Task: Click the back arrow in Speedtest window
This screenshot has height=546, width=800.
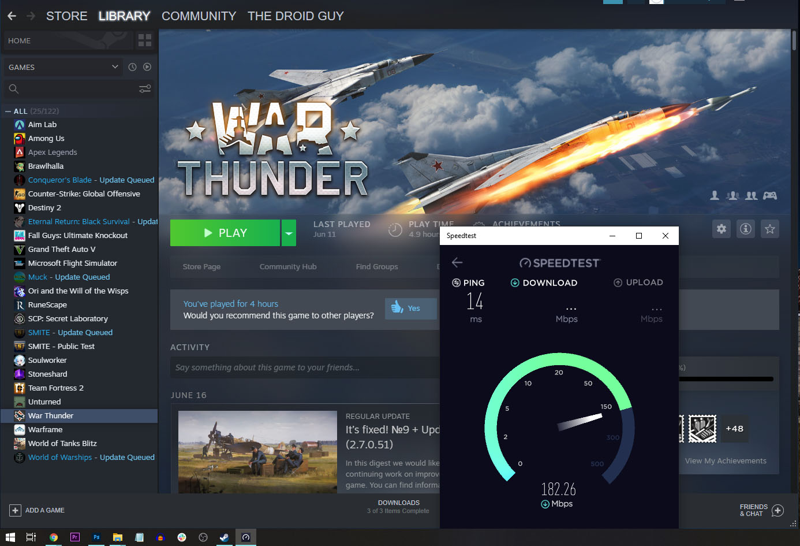Action: click(x=457, y=262)
